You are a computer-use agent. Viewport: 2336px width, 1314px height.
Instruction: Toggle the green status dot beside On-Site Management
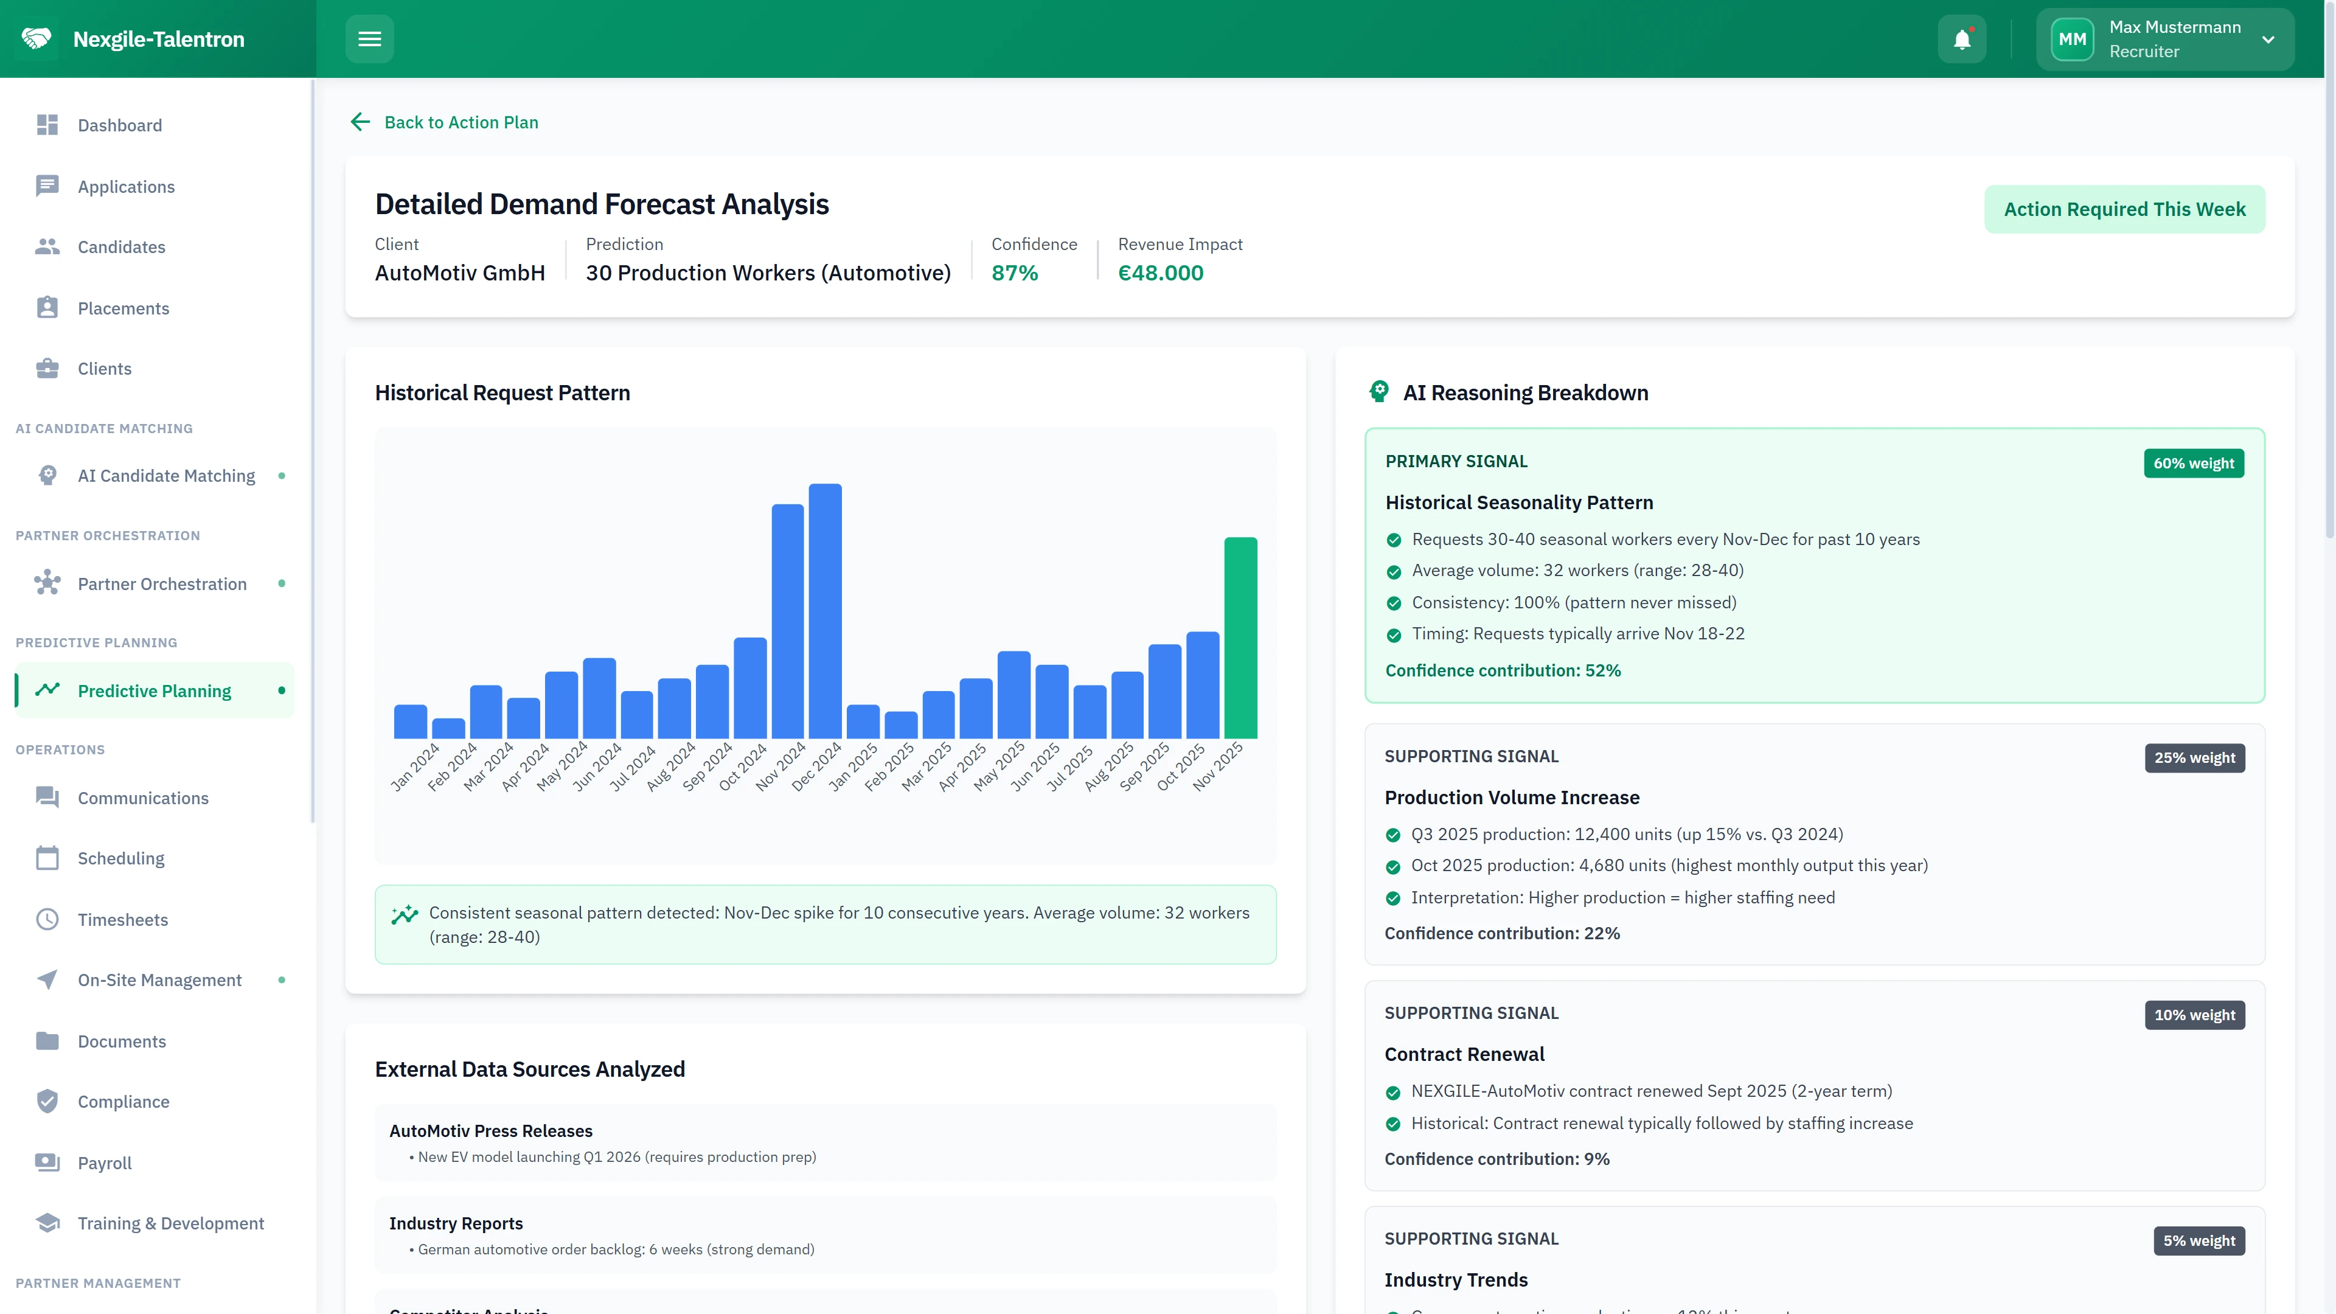click(x=282, y=980)
